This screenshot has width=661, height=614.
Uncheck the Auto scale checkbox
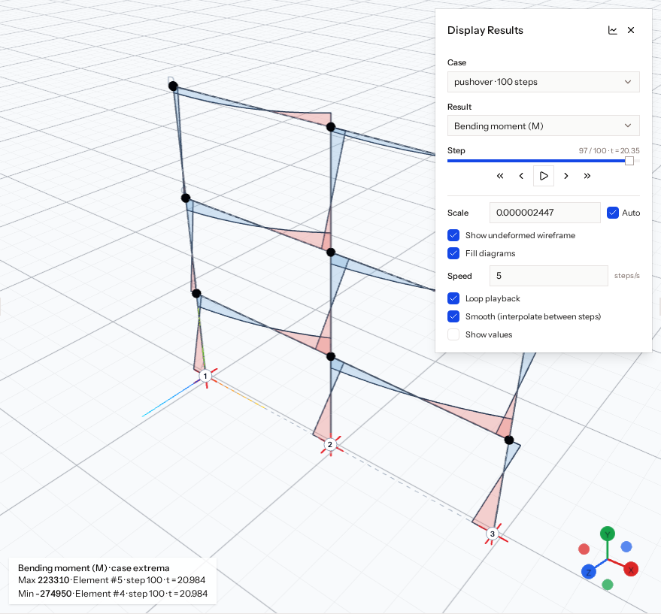(613, 213)
